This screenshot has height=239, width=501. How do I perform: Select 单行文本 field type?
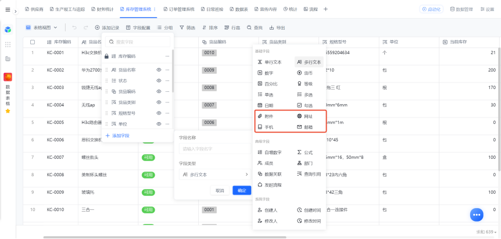pyautogui.click(x=270, y=62)
